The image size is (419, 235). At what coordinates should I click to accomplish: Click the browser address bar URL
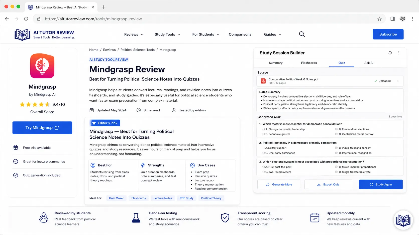pyautogui.click(x=93, y=19)
